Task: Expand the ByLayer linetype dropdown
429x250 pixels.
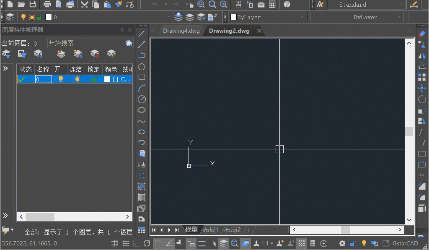Action: 357,17
